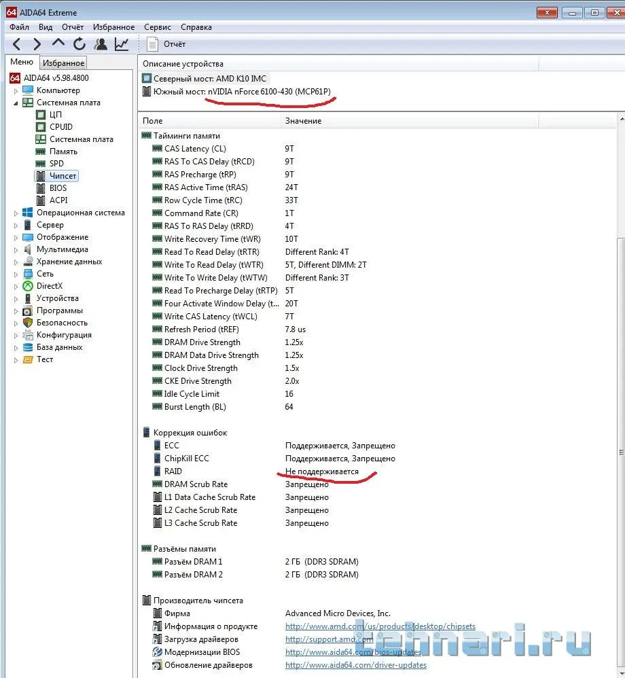The height and width of the screenshot is (678, 625).
Task: Open user management via the person icon
Action: (x=101, y=44)
